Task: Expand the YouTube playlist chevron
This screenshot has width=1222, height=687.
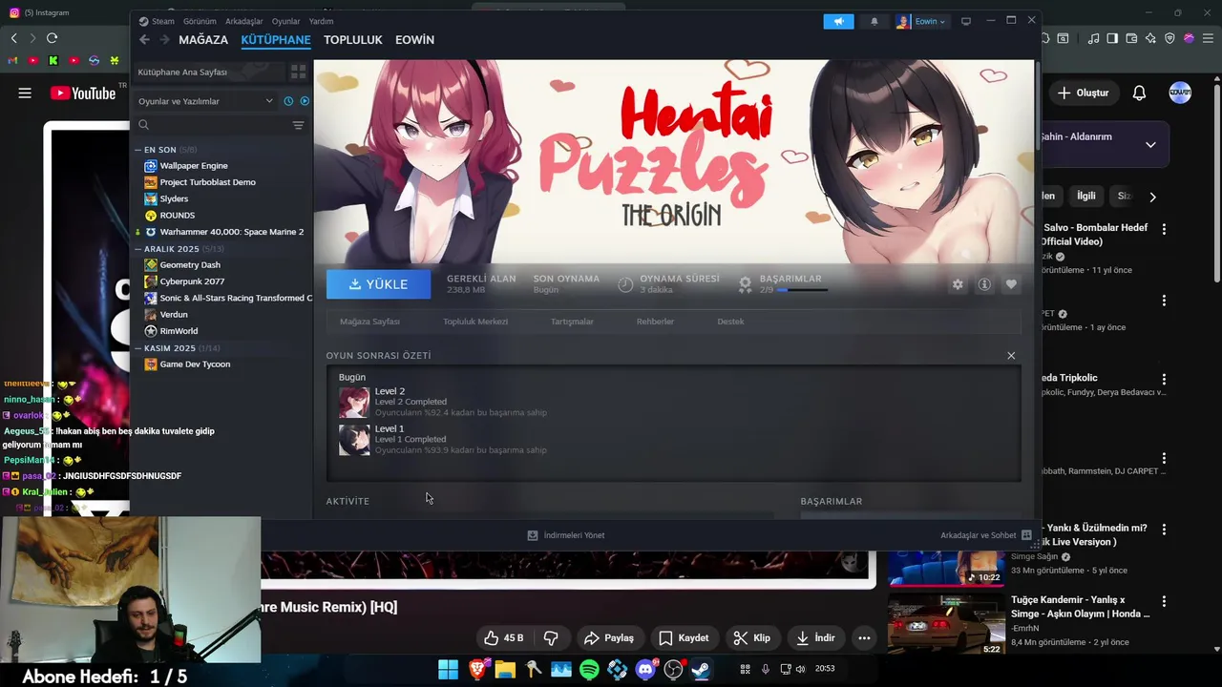Action: 1150,145
